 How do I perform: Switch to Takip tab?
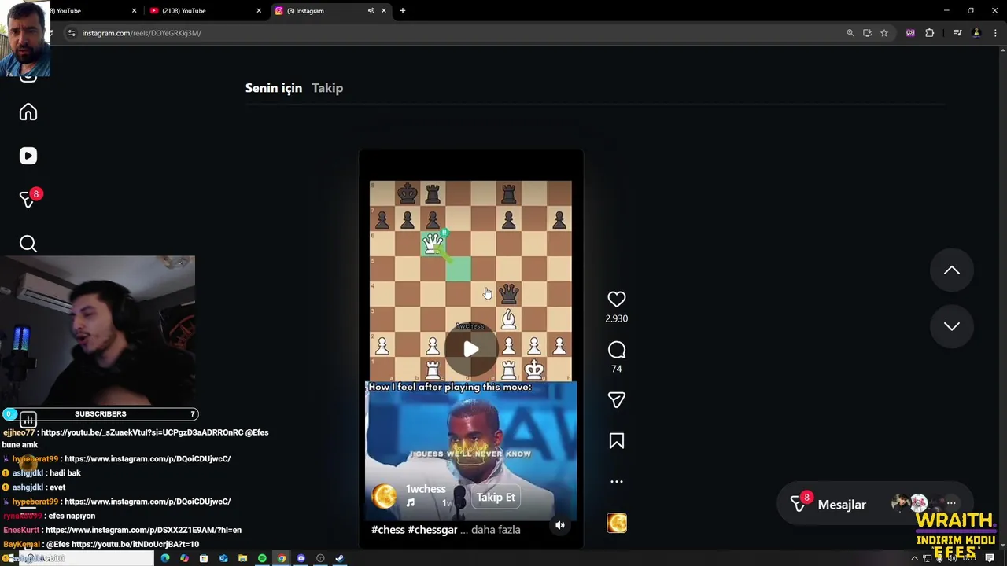[x=327, y=88]
